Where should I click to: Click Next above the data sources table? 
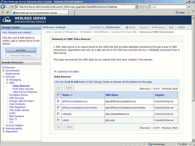tap(175, 89)
